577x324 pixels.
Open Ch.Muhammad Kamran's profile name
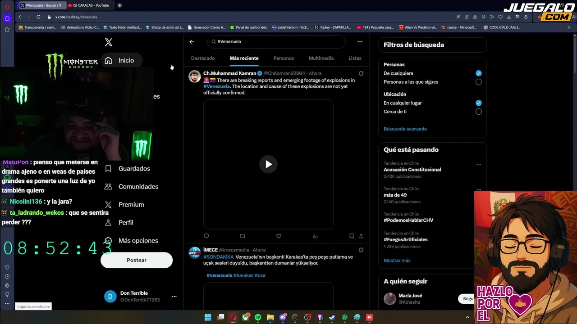tap(229, 73)
